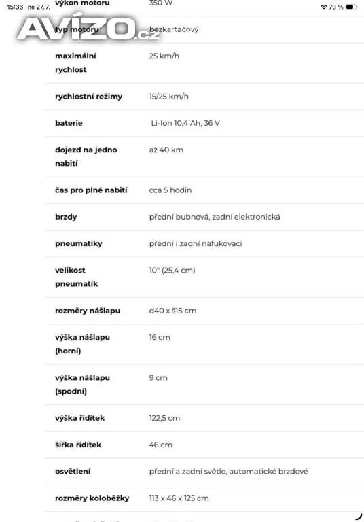The height and width of the screenshot is (522, 364).
Task: Tap the Wi-Fi status icon
Action: click(323, 7)
